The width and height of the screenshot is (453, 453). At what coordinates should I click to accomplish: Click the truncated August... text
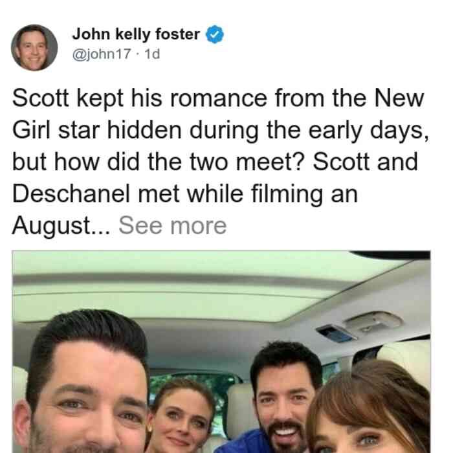pyautogui.click(x=61, y=226)
